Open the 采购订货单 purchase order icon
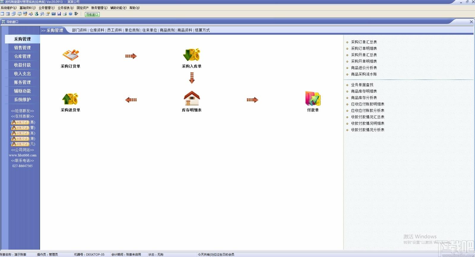The height and width of the screenshot is (257, 475). click(x=70, y=55)
